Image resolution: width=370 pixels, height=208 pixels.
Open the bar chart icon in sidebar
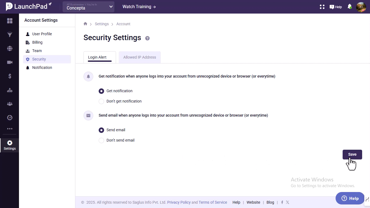pyautogui.click(x=10, y=90)
